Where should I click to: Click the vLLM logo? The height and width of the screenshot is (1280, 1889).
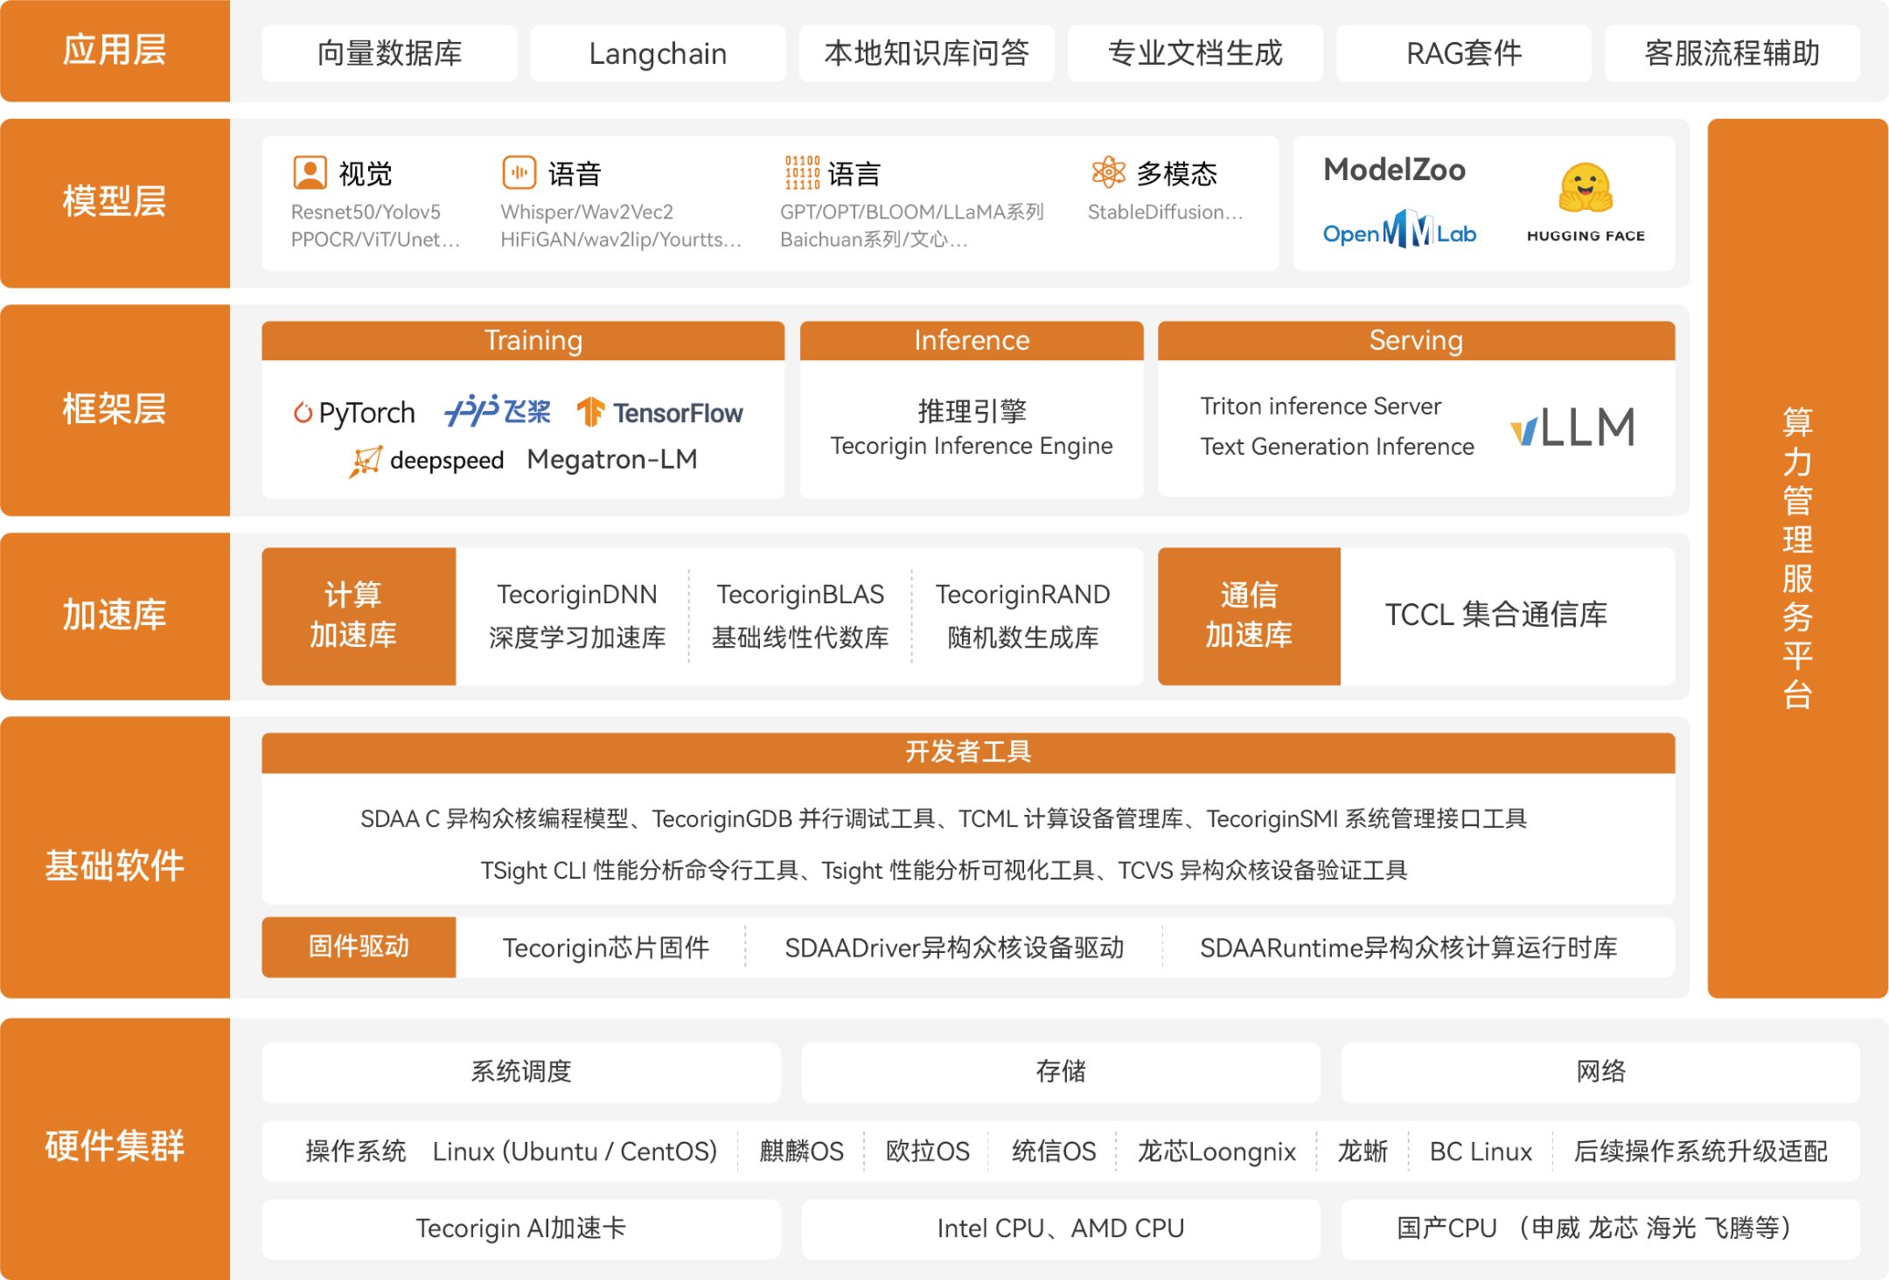click(x=1572, y=427)
